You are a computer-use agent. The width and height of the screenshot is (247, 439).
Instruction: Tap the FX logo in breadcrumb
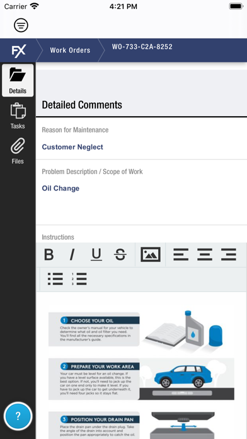[x=18, y=50]
